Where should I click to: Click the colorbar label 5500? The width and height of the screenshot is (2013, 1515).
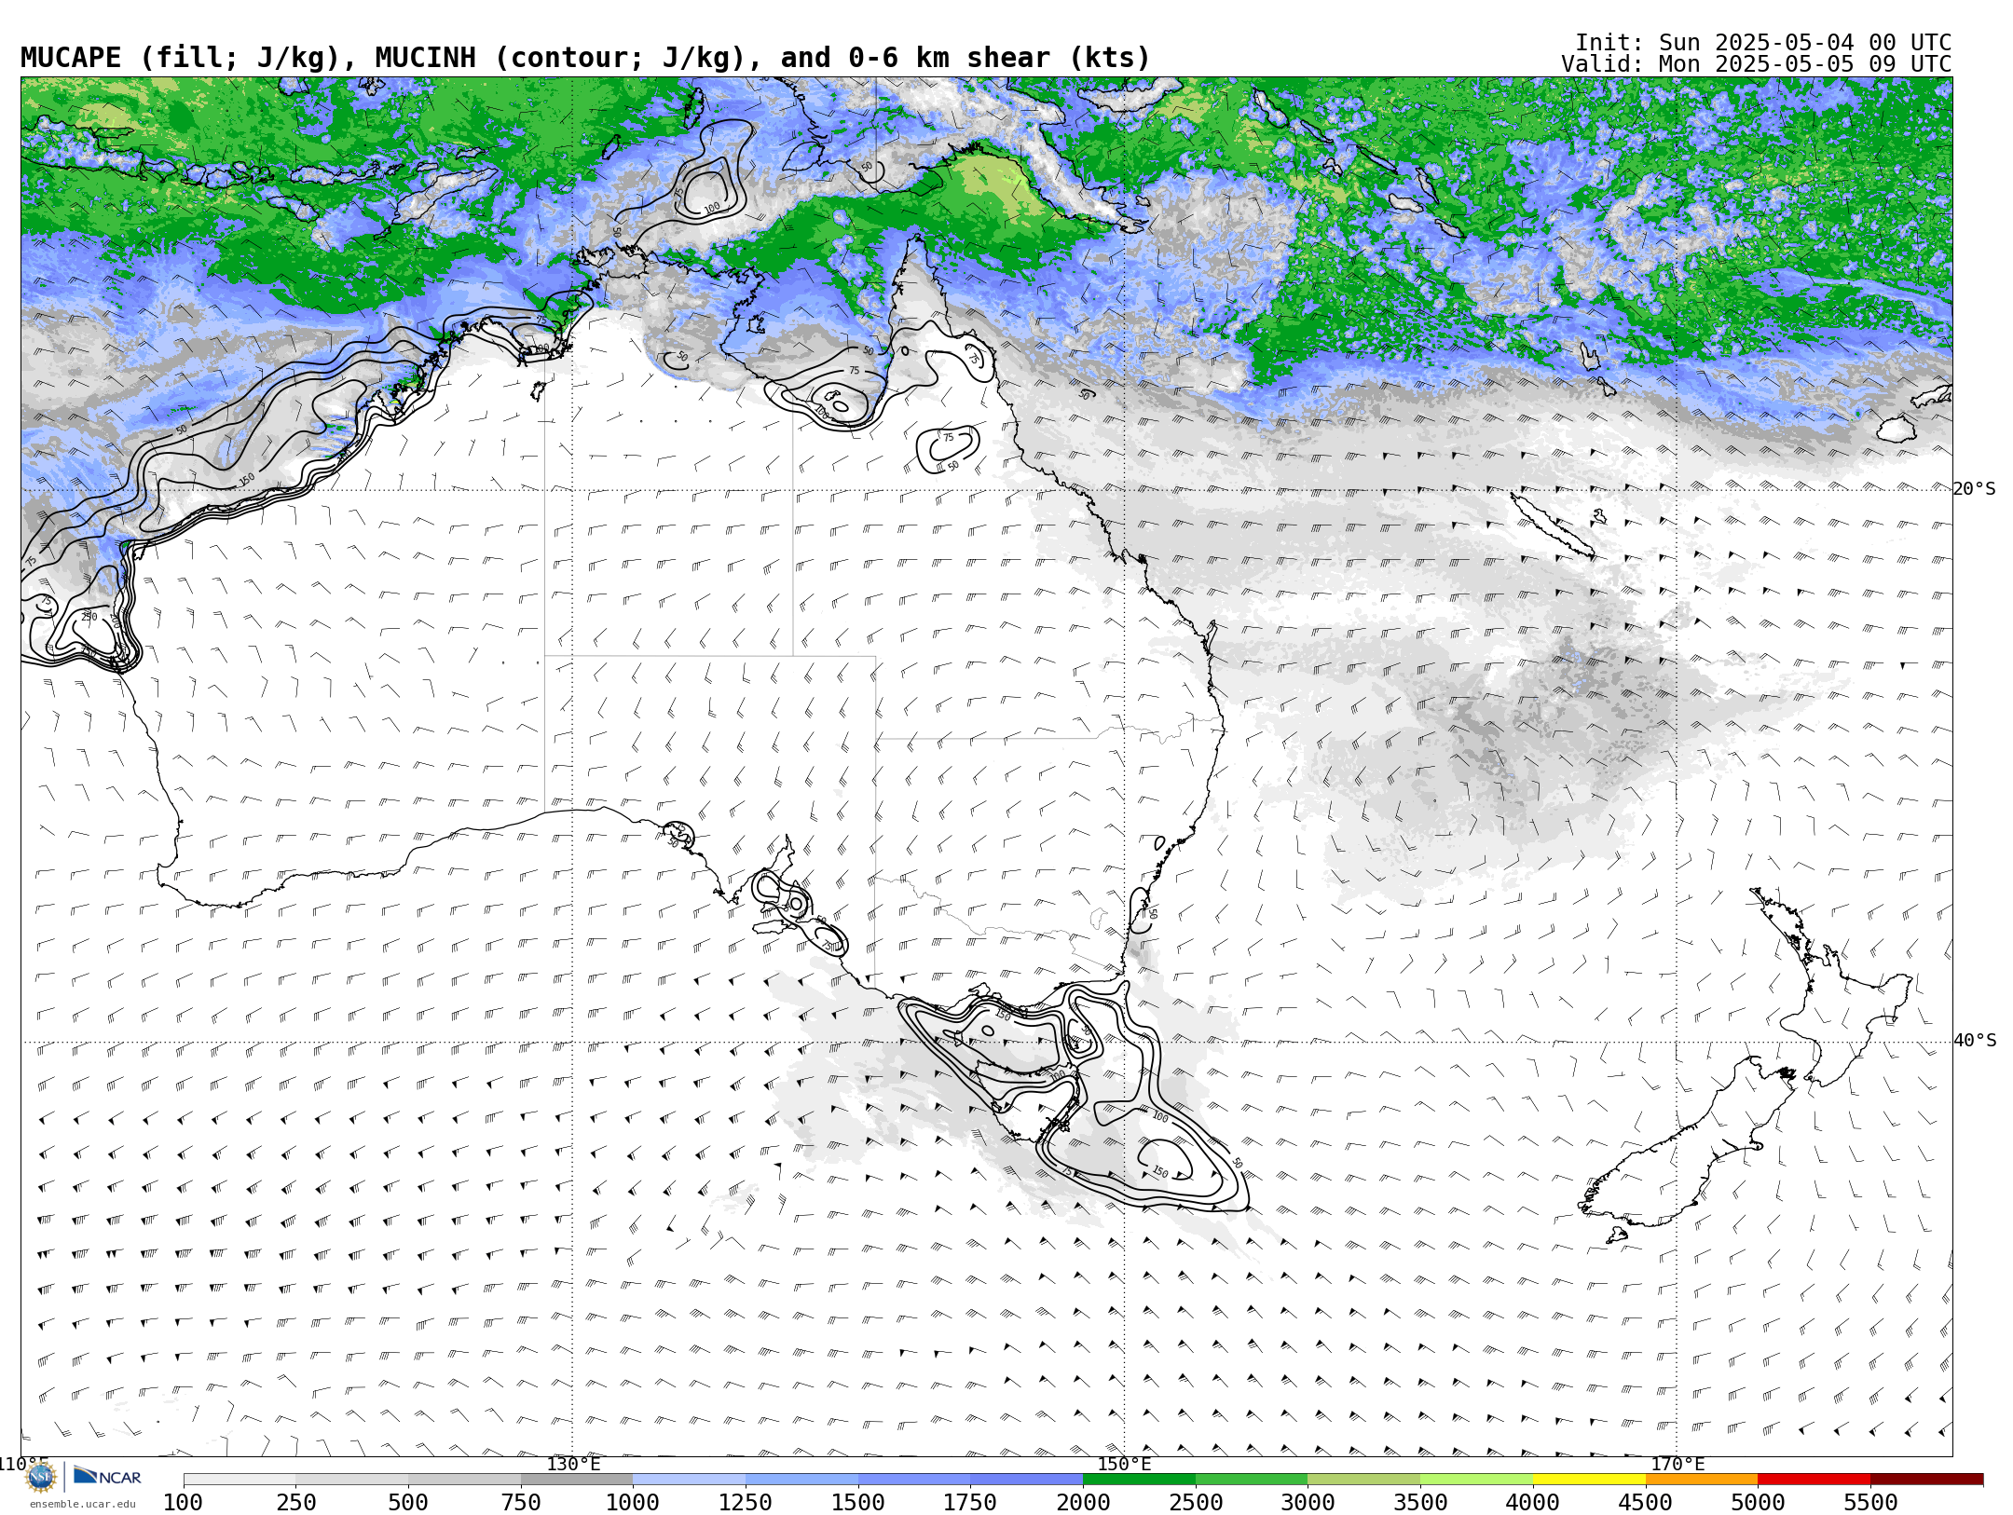click(x=1870, y=1503)
